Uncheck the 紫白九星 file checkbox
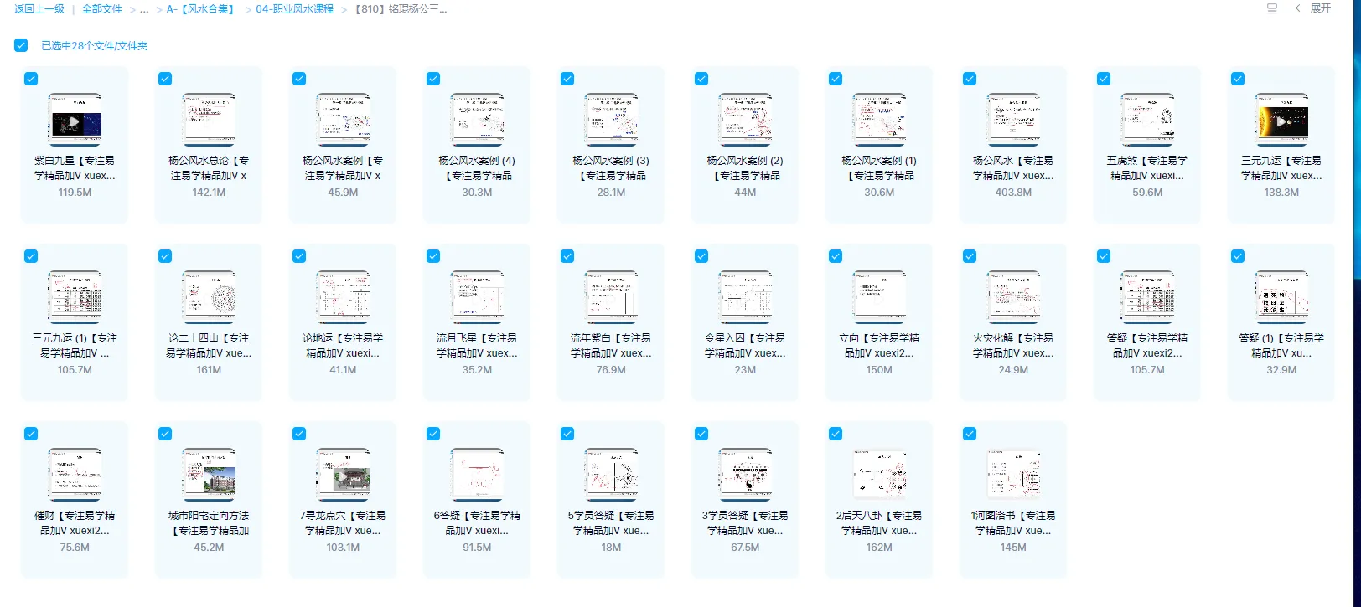This screenshot has height=607, width=1361. click(31, 79)
